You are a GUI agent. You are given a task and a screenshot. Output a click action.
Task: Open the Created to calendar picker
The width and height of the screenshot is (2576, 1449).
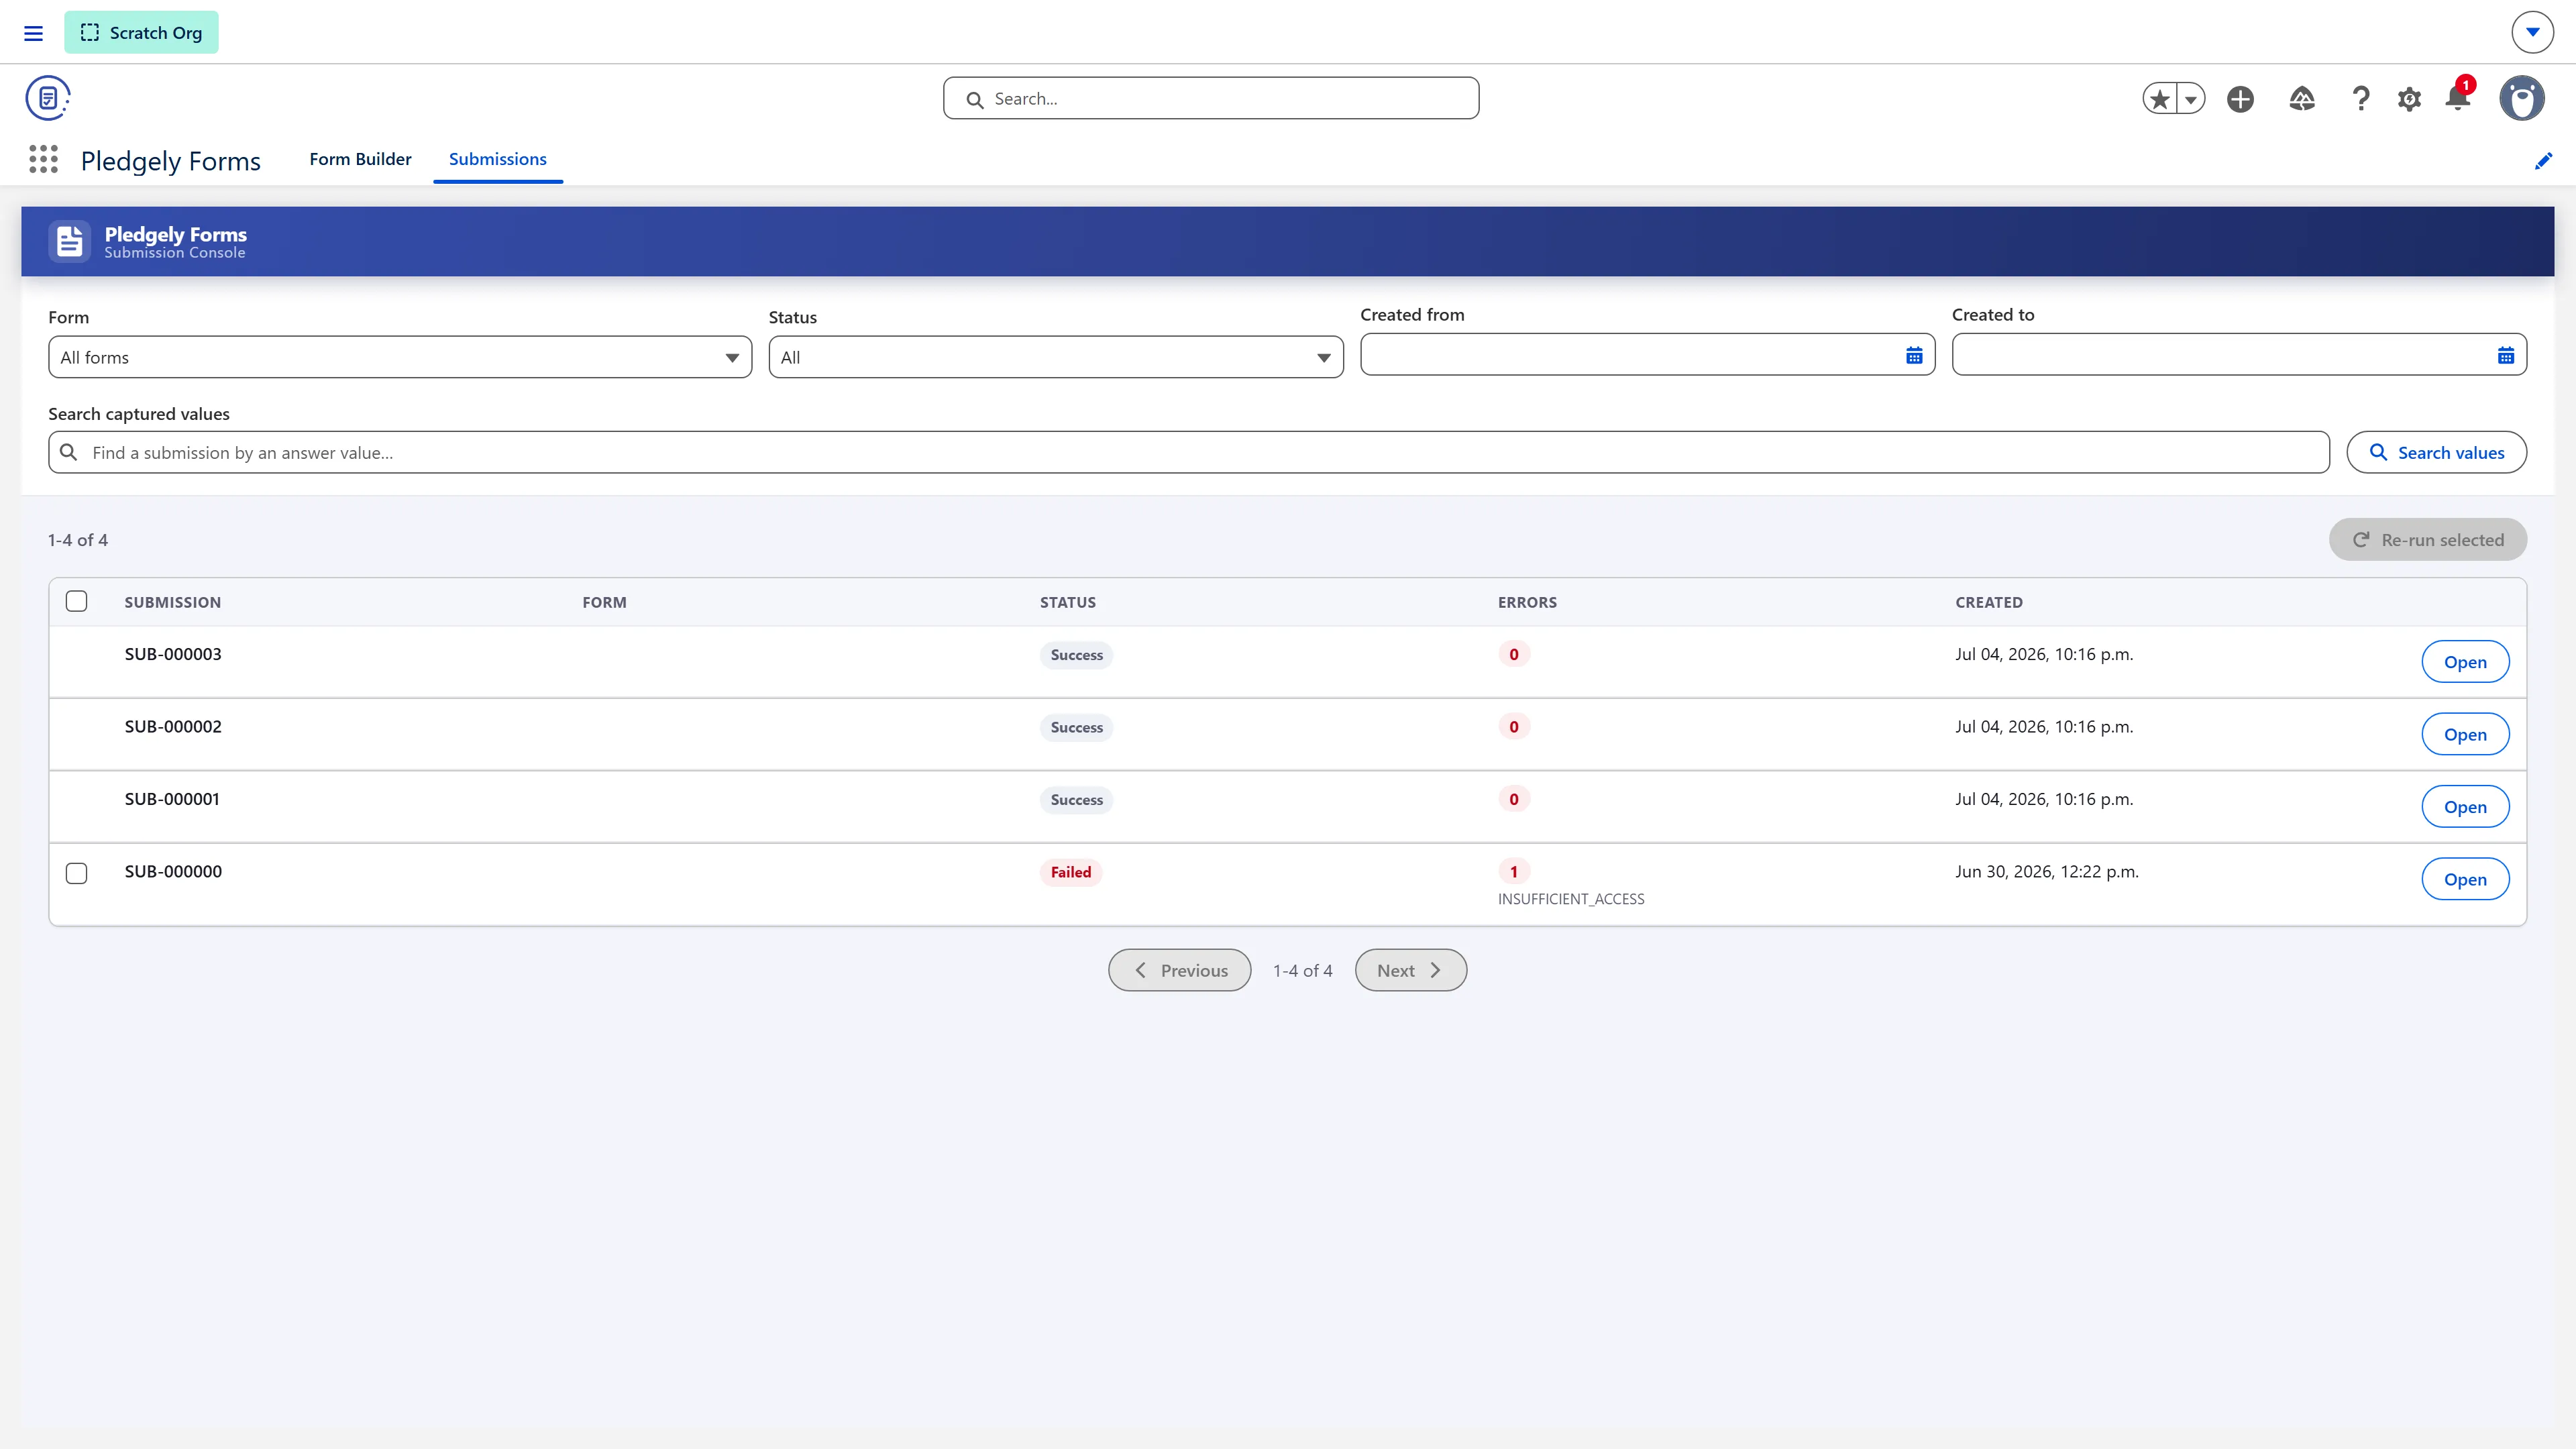(2506, 356)
